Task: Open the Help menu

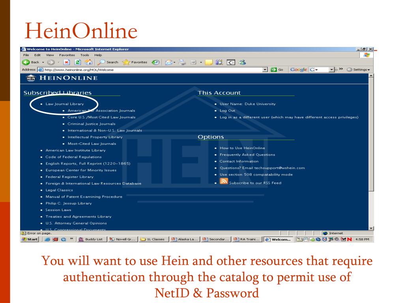Action: [98, 55]
